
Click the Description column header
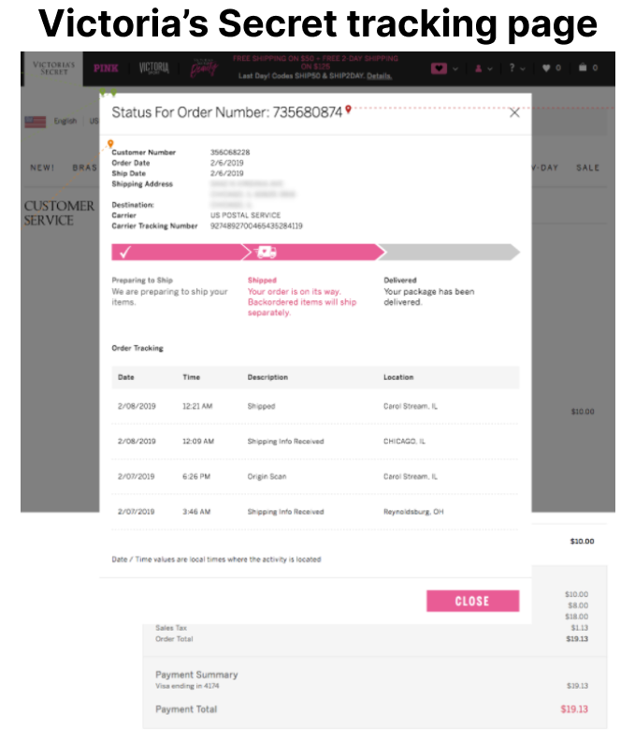[267, 377]
